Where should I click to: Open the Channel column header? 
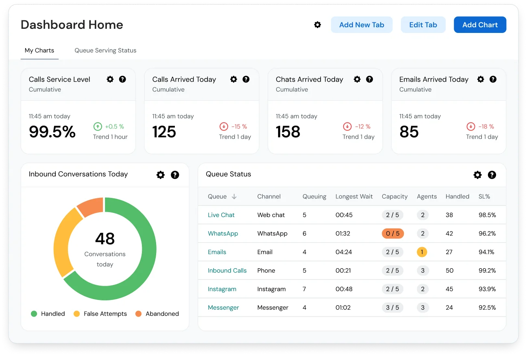(269, 196)
